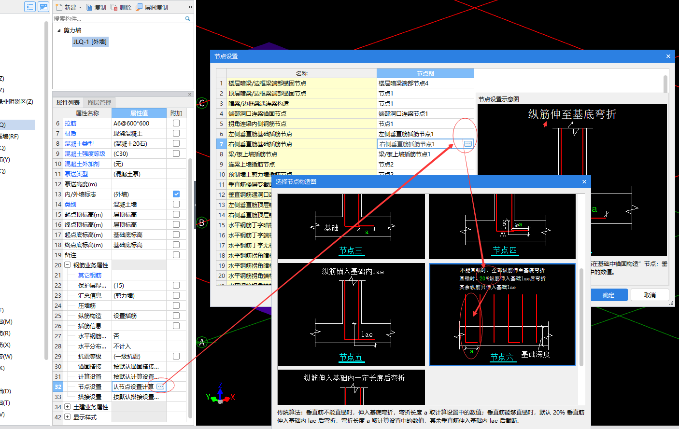Click the search magnifier icon
Image resolution: width=679 pixels, height=429 pixels.
(x=188, y=18)
